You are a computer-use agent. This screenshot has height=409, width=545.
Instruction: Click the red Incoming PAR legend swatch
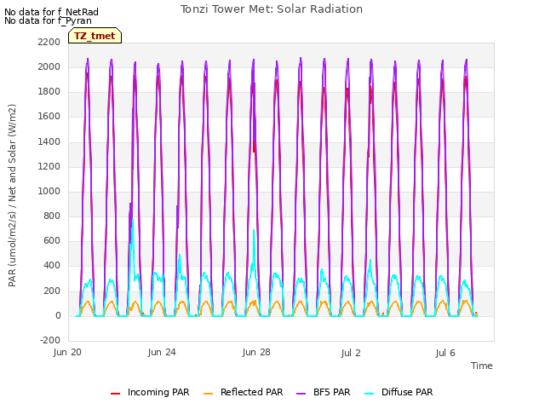click(x=116, y=394)
